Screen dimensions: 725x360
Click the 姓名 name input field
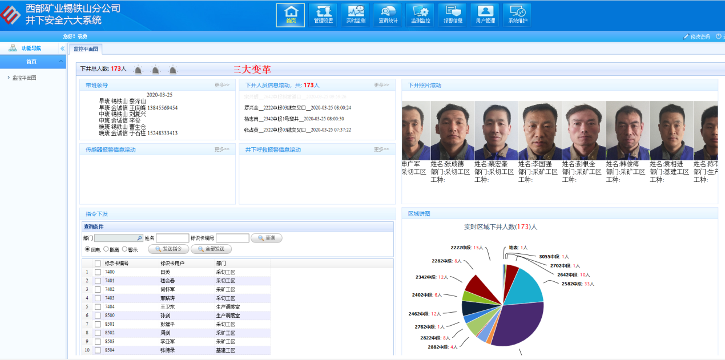(x=172, y=238)
